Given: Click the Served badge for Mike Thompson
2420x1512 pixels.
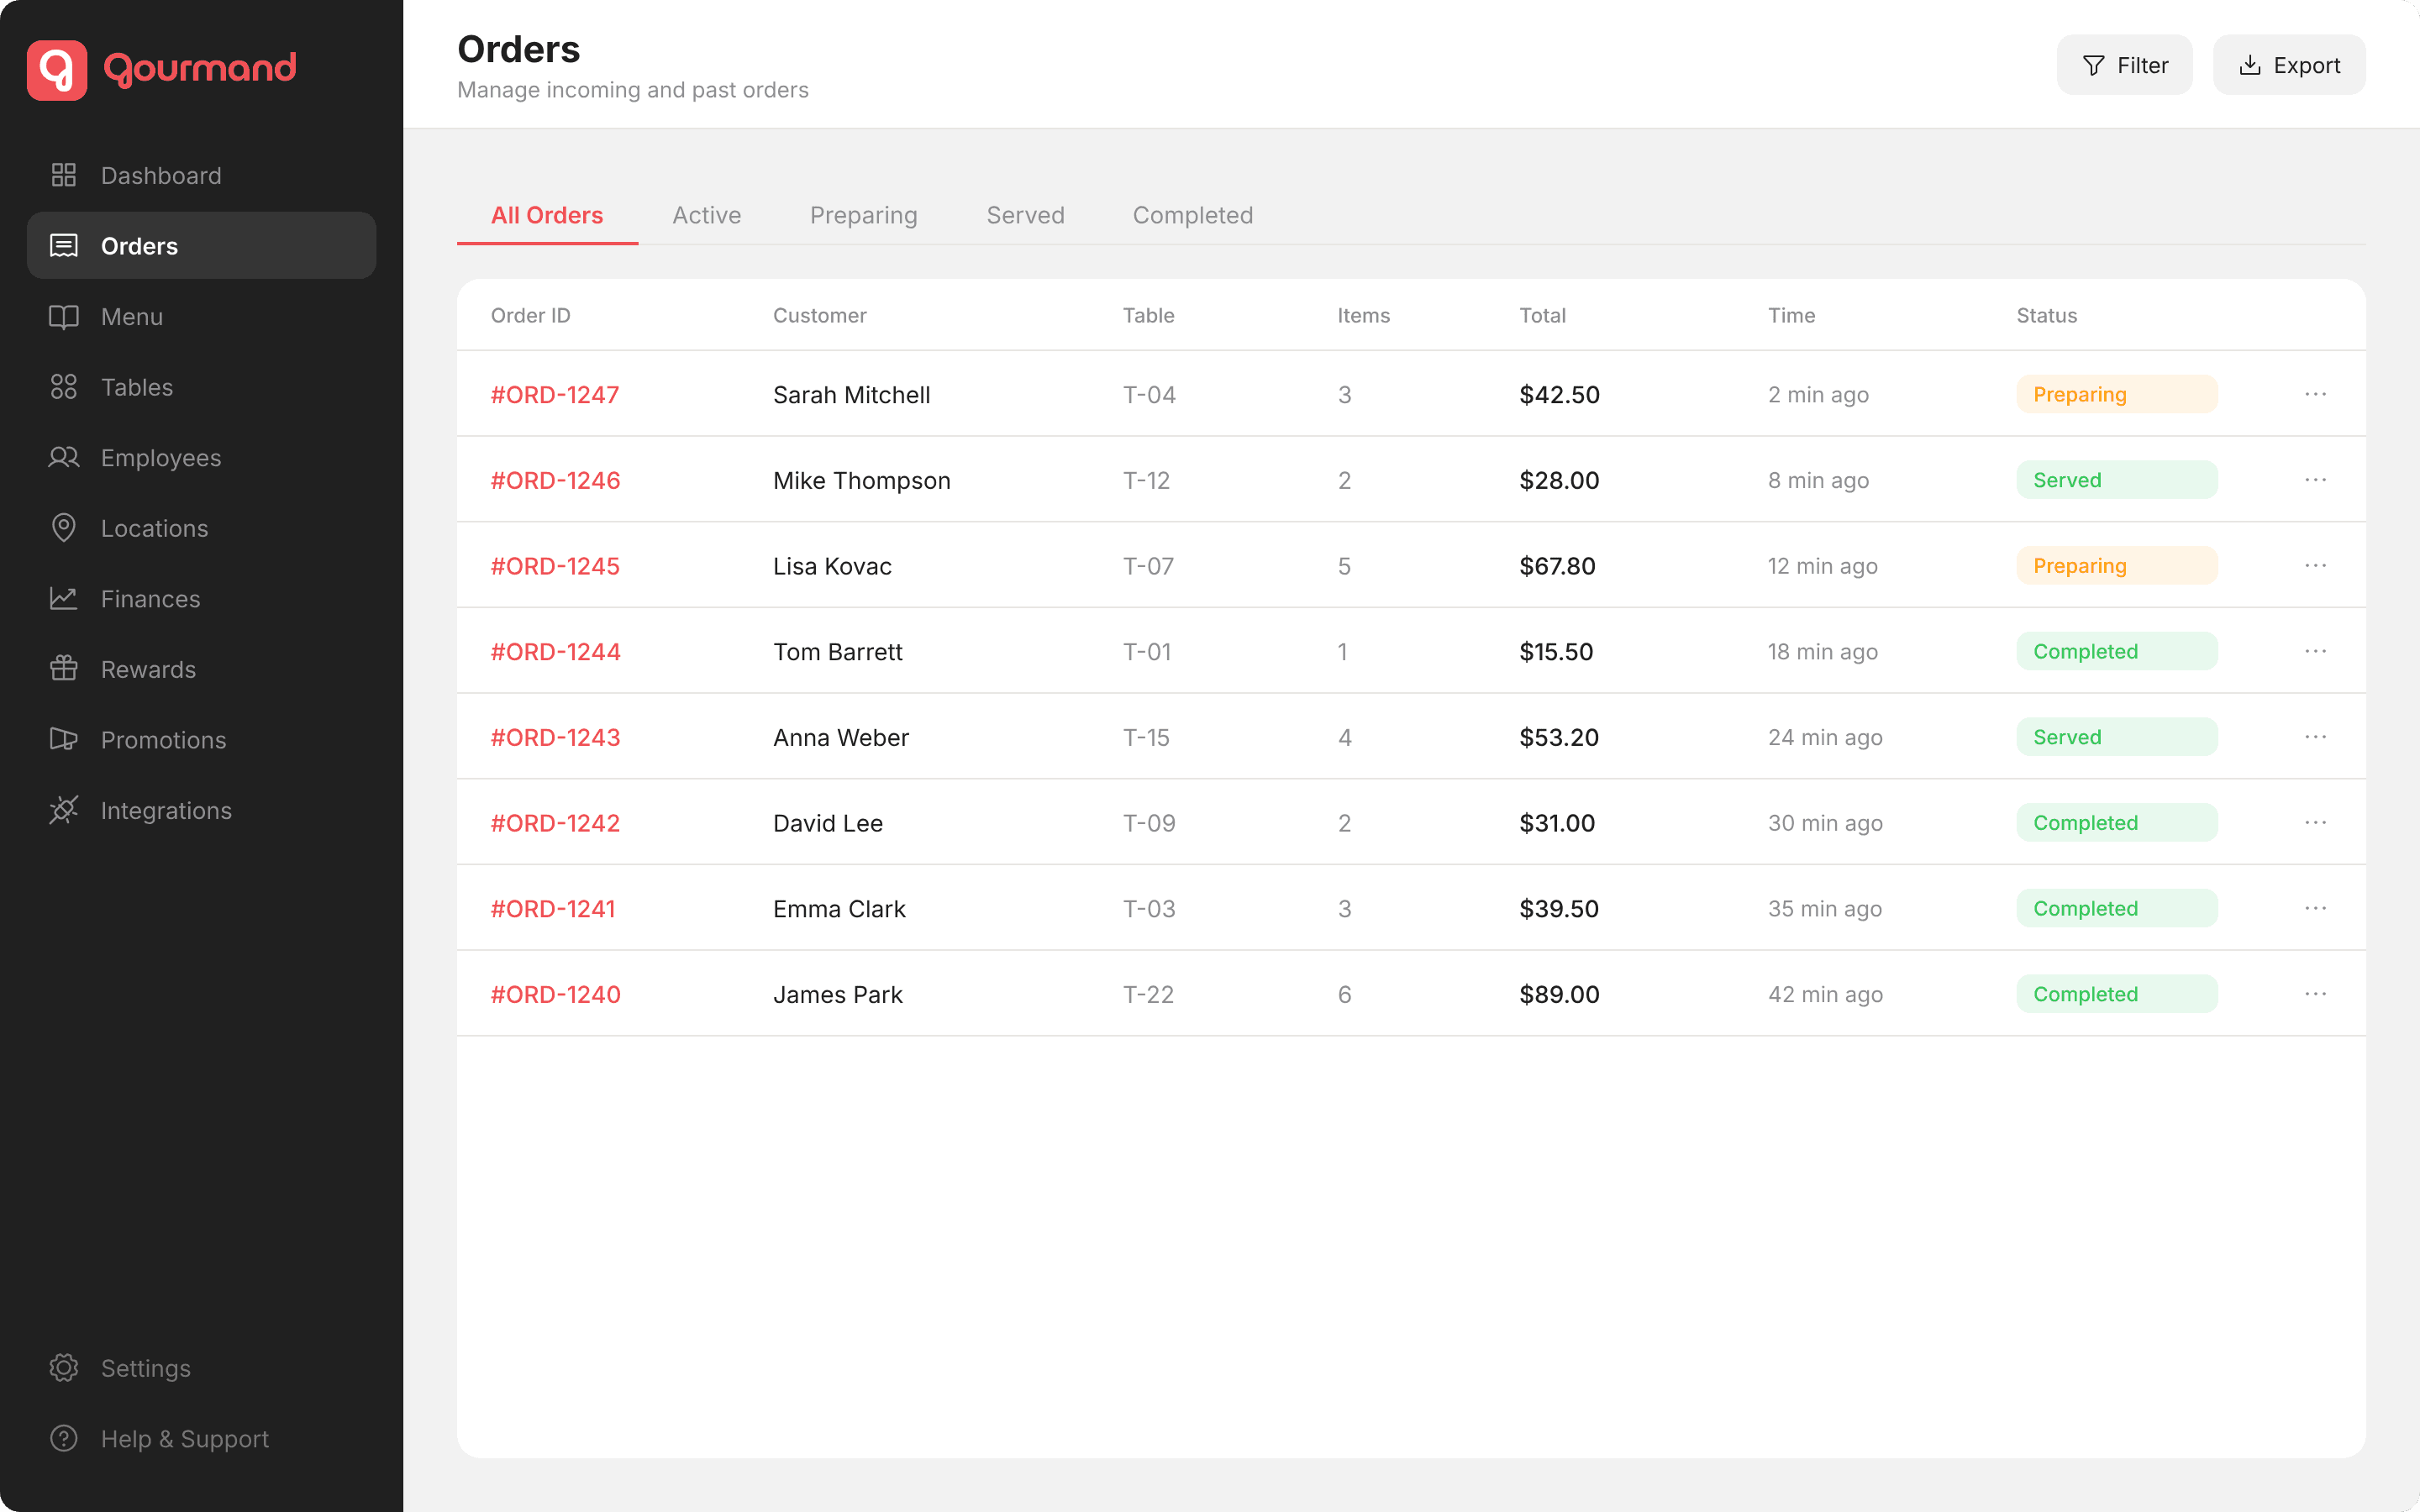Looking at the screenshot, I should click(x=2117, y=480).
